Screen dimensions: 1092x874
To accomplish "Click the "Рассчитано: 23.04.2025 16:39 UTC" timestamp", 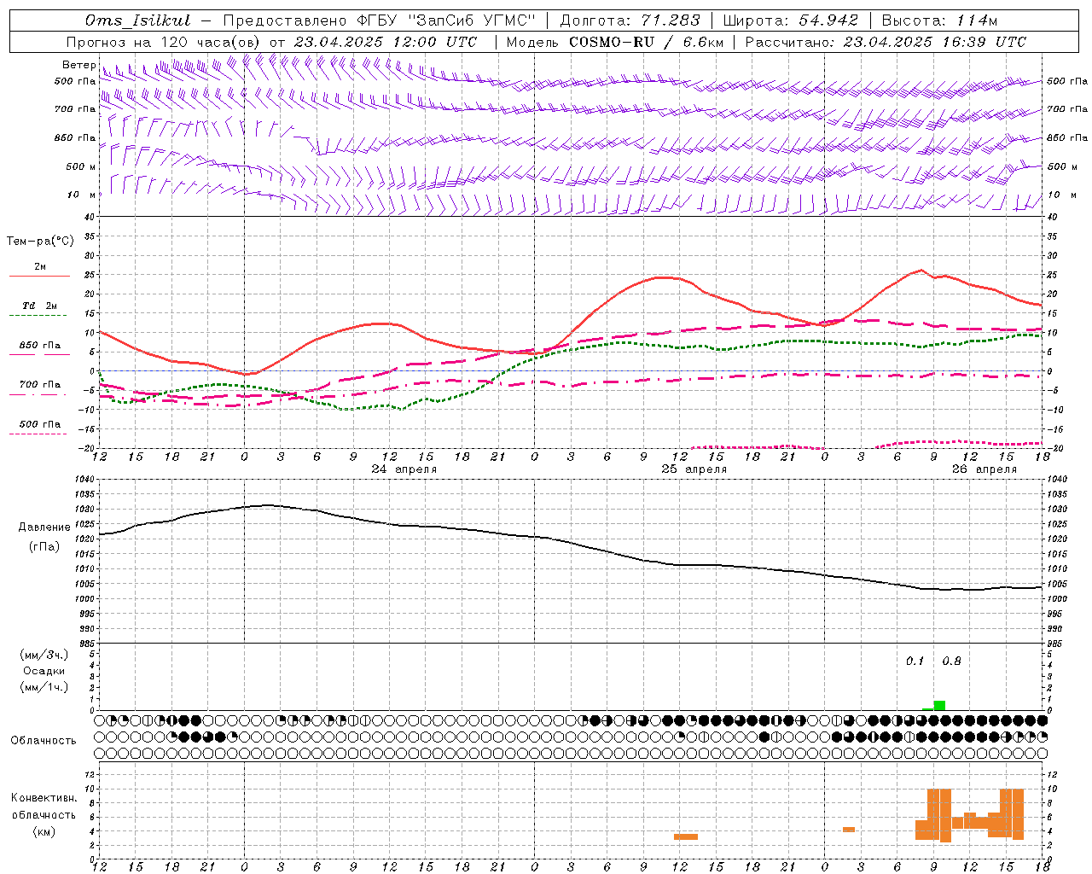I will point(886,42).
